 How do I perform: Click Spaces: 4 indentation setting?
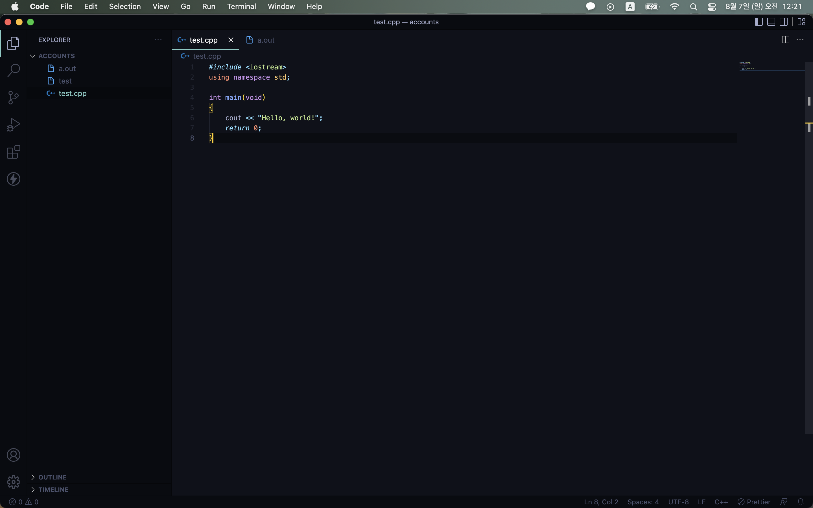point(643,502)
